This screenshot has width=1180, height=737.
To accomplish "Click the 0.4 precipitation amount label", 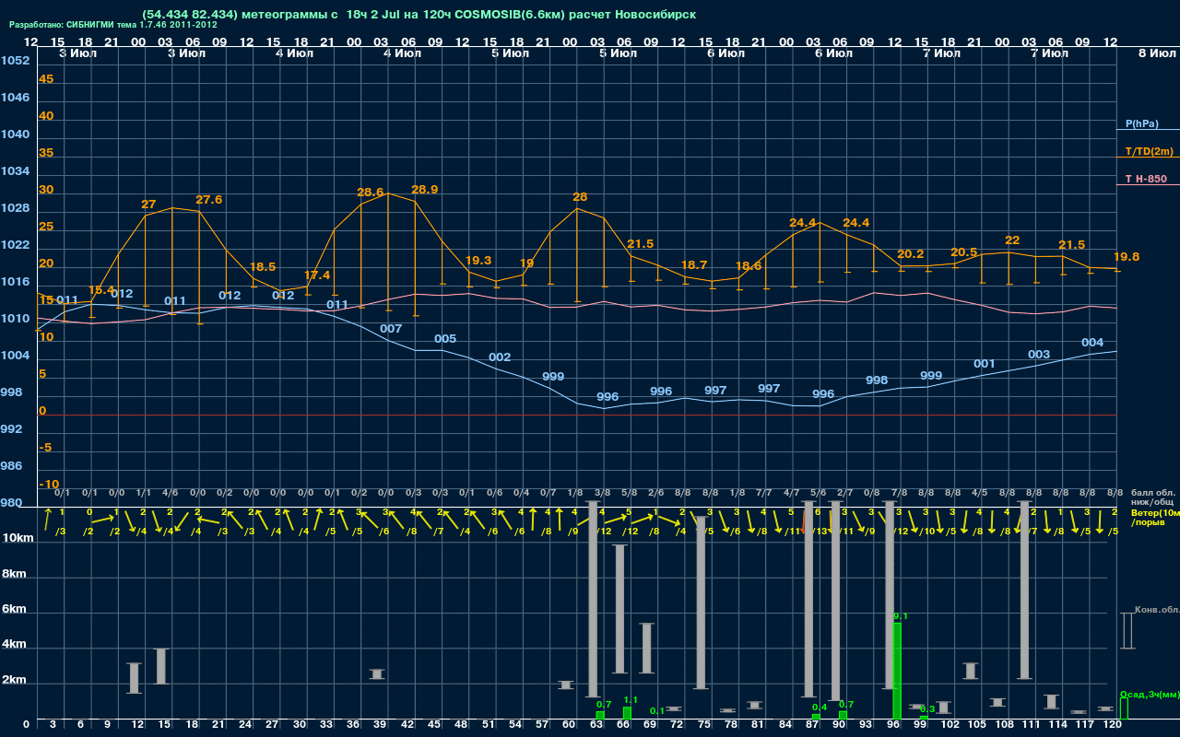I will click(x=820, y=707).
